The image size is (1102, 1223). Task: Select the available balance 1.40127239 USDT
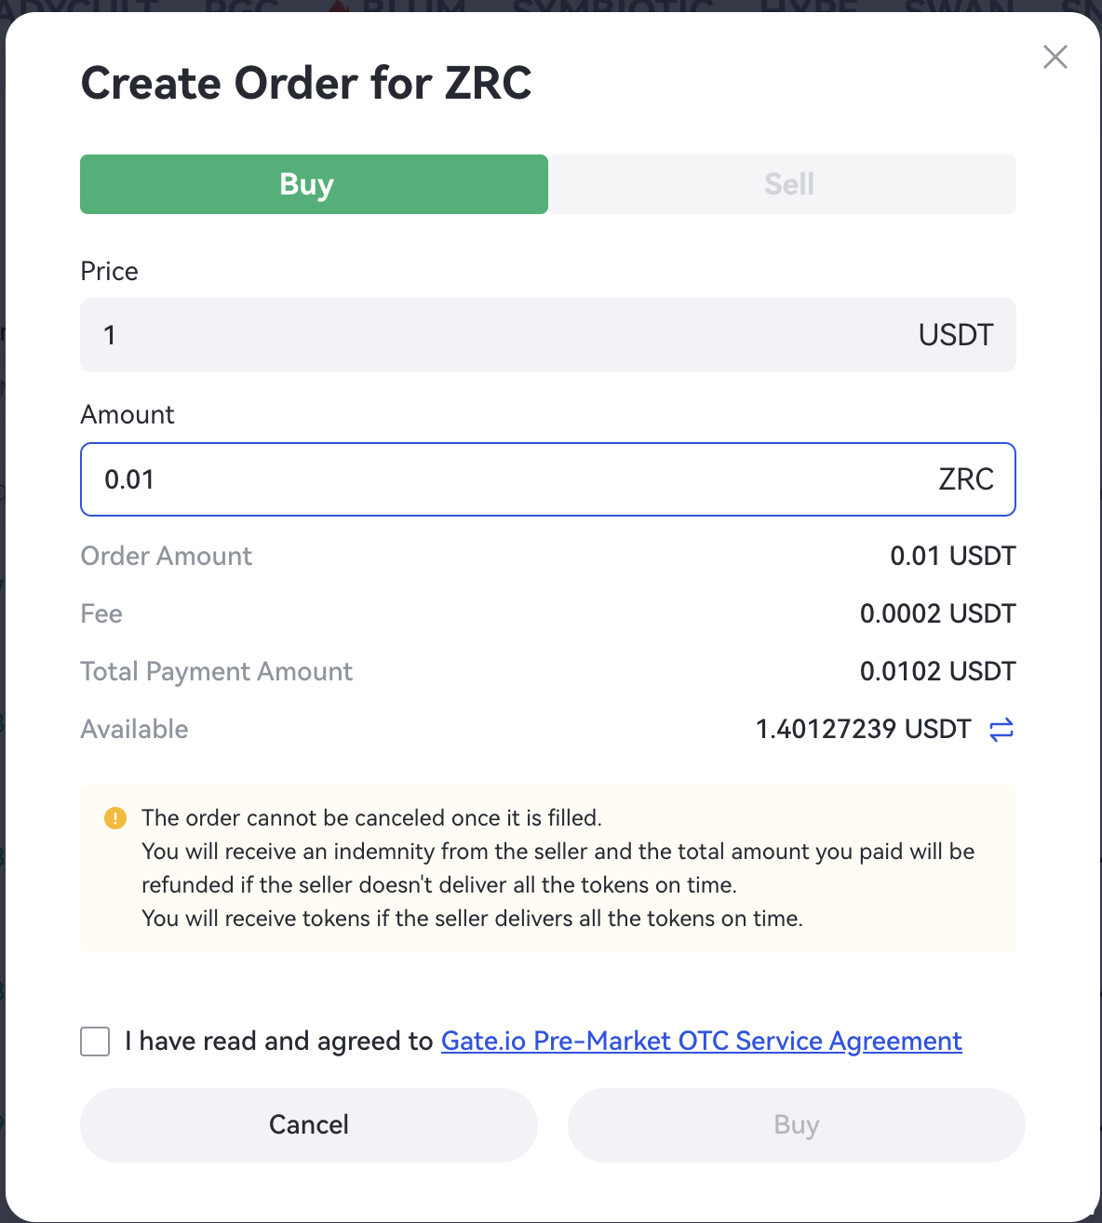click(864, 729)
